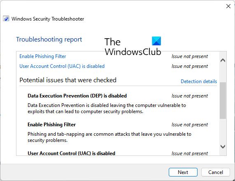Open the User Account Control (UAC) is disabled link
Image resolution: width=235 pixels, height=181 pixels.
pos(62,66)
